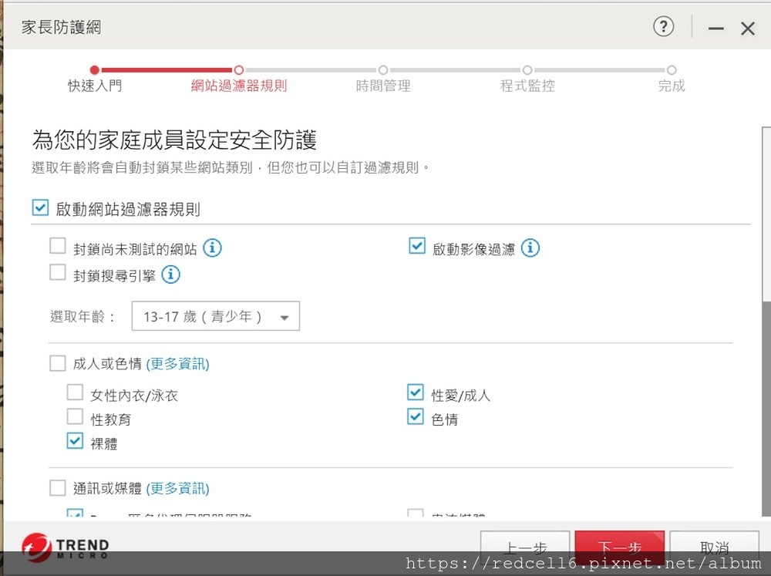Click heading 為您的家庭成員設定安全防護

(174, 140)
